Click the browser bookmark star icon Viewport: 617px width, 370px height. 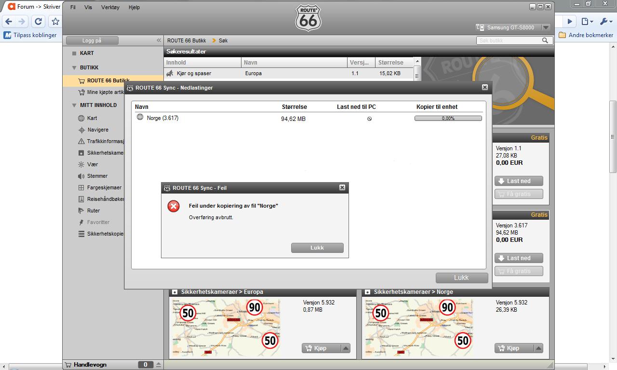(55, 21)
